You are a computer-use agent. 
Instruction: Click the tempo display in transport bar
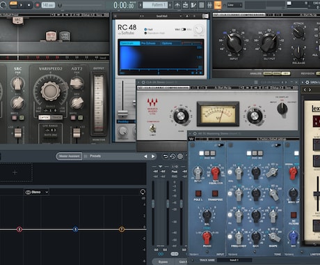point(48,5)
